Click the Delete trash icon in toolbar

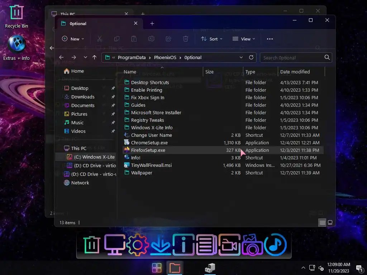coord(186,39)
